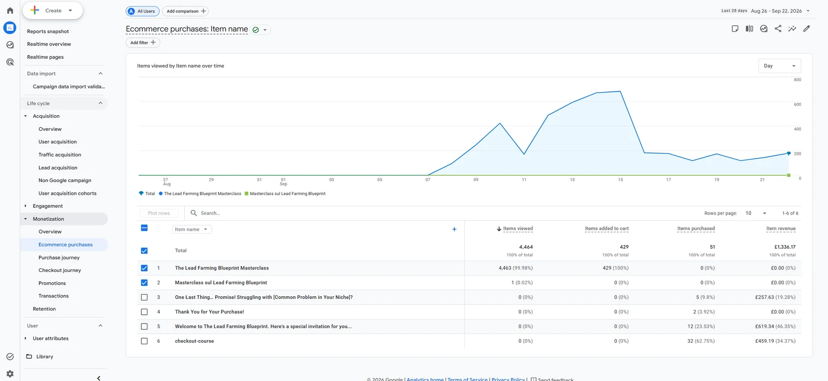The height and width of the screenshot is (381, 828).
Task: Select the Reports icon in left rail
Action: click(10, 28)
